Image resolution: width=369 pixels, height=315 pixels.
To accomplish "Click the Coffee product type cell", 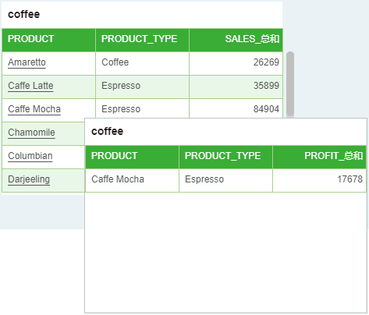I will 142,63.
